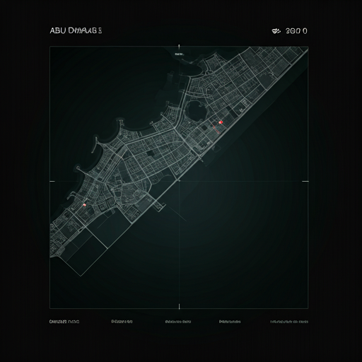Click the rightmost footer label under the map
The width and height of the screenshot is (362, 362).
click(x=289, y=322)
